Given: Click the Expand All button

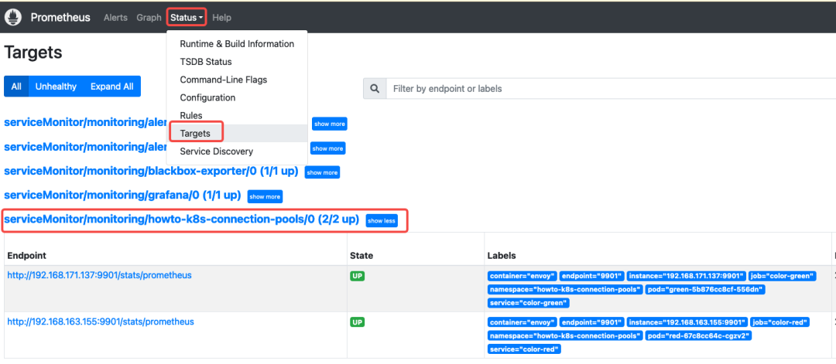Looking at the screenshot, I should click(112, 87).
